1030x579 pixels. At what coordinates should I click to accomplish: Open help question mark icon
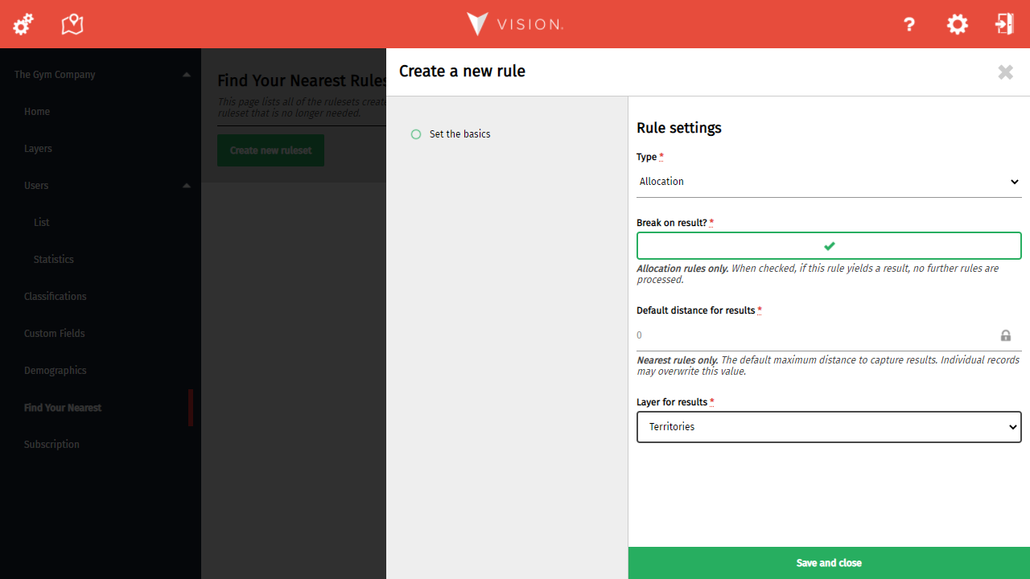pos(909,24)
